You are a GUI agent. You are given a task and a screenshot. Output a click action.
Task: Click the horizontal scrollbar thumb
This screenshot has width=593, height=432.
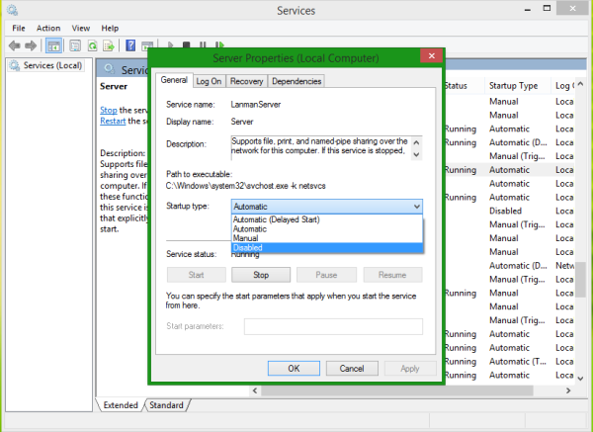point(397,390)
